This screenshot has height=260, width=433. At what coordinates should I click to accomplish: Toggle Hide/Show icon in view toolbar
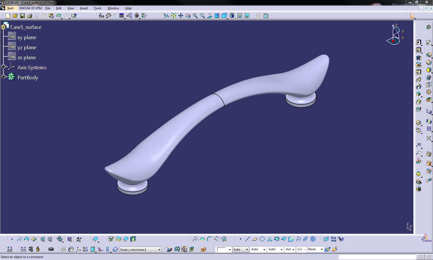[x=240, y=16]
